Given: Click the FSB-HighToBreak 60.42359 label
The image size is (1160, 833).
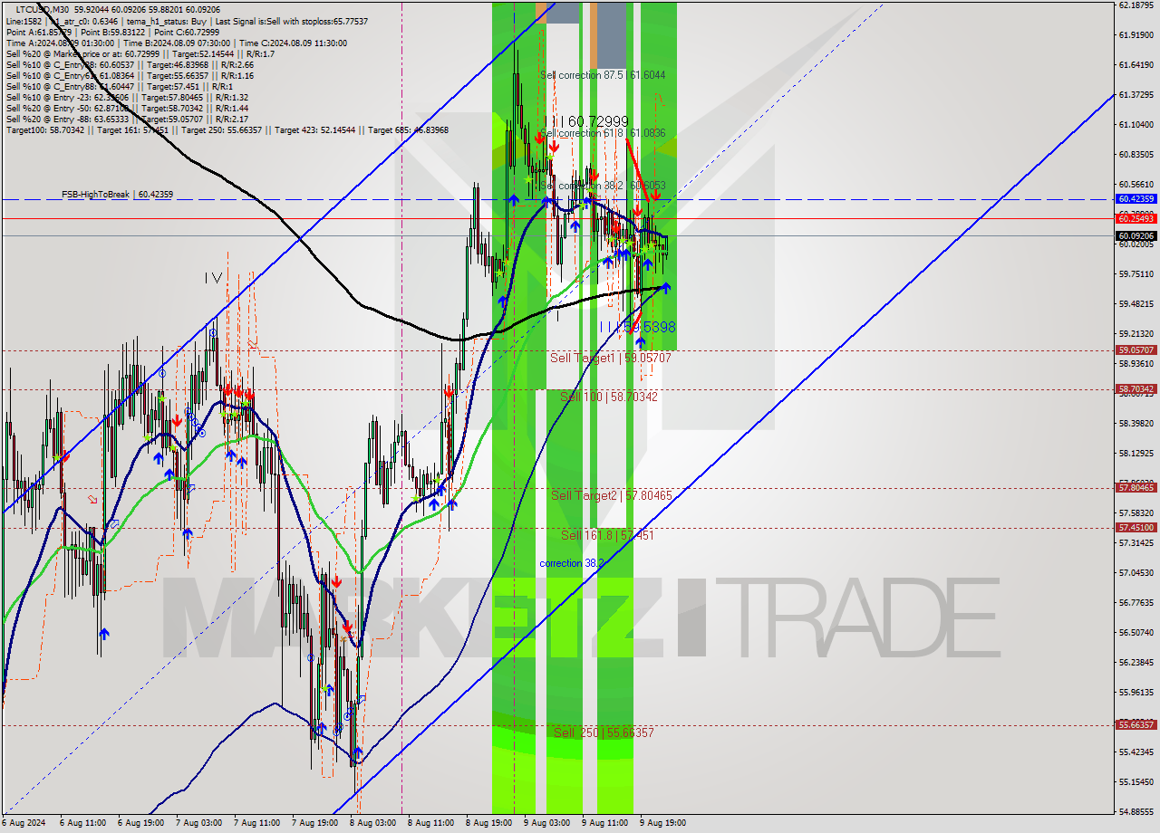Looking at the screenshot, I should click(x=117, y=194).
